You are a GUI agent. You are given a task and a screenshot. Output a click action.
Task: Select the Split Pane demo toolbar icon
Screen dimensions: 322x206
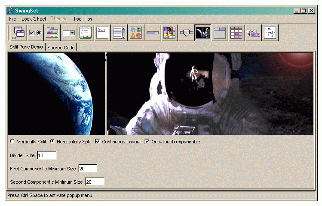[x=203, y=33]
